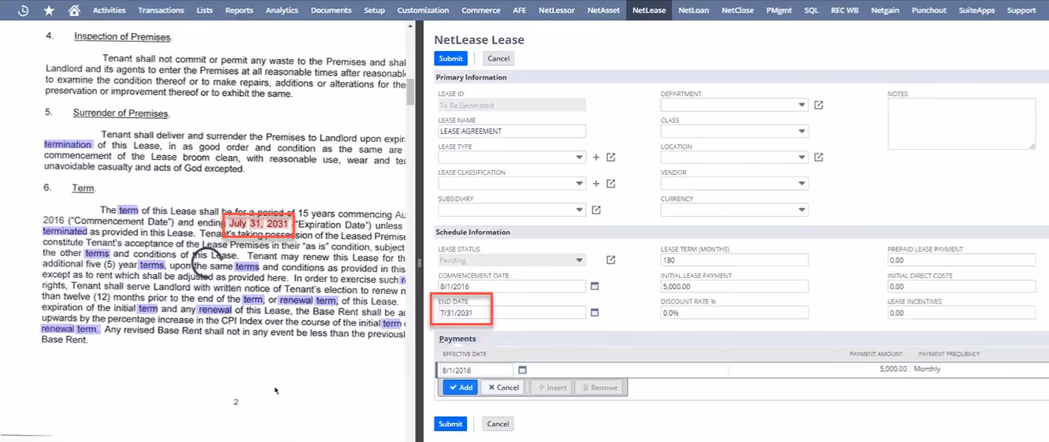Open the Commerce menu

click(480, 10)
